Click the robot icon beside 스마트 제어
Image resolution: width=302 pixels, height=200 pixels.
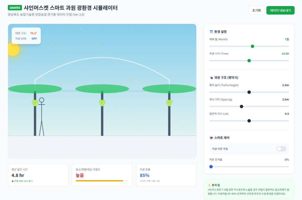pyautogui.click(x=211, y=138)
